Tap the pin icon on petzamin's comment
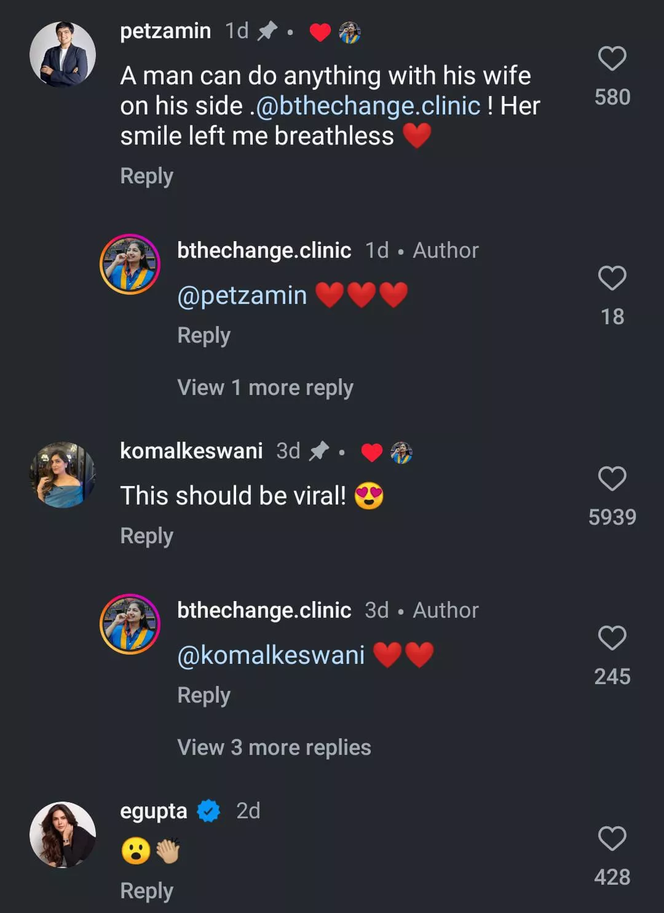664x913 pixels. tap(267, 31)
